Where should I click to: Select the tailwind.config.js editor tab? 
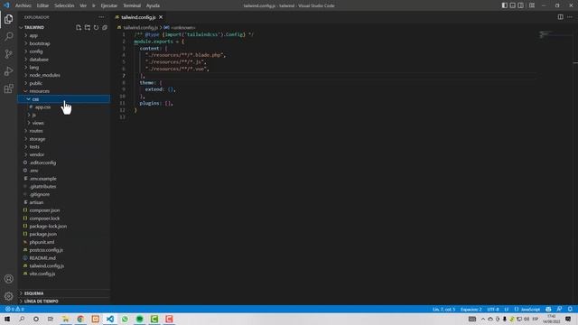tap(138, 17)
